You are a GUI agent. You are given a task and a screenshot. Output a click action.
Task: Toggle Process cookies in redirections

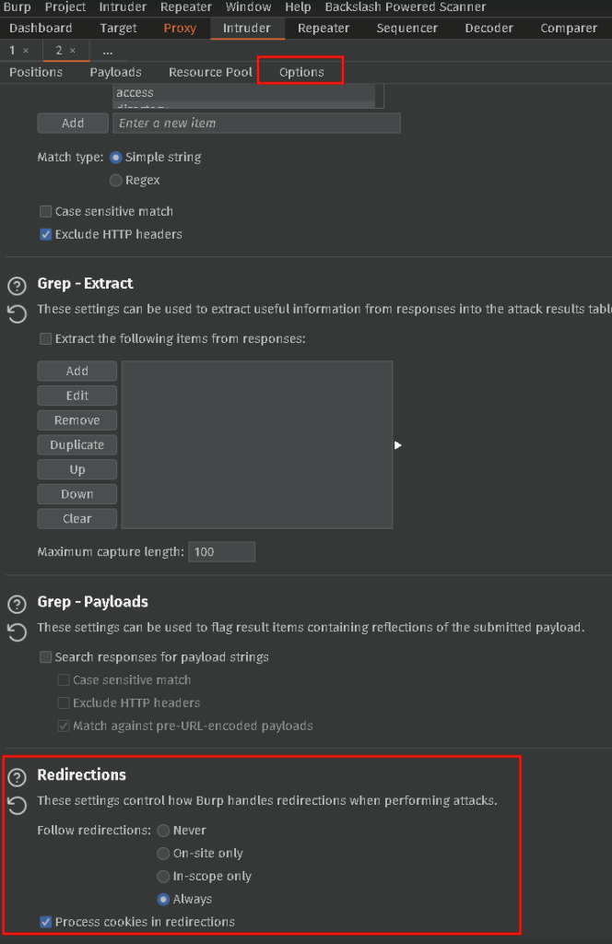click(46, 922)
